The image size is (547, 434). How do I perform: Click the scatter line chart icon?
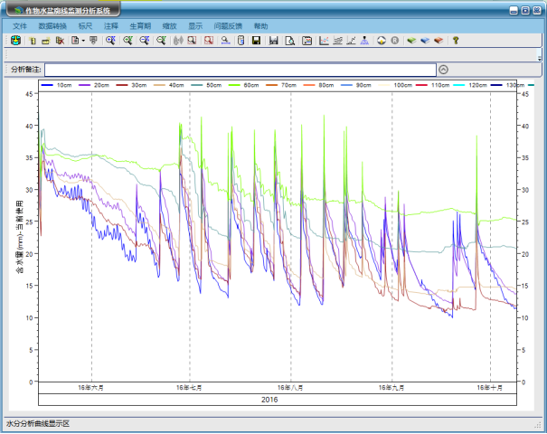pos(324,41)
